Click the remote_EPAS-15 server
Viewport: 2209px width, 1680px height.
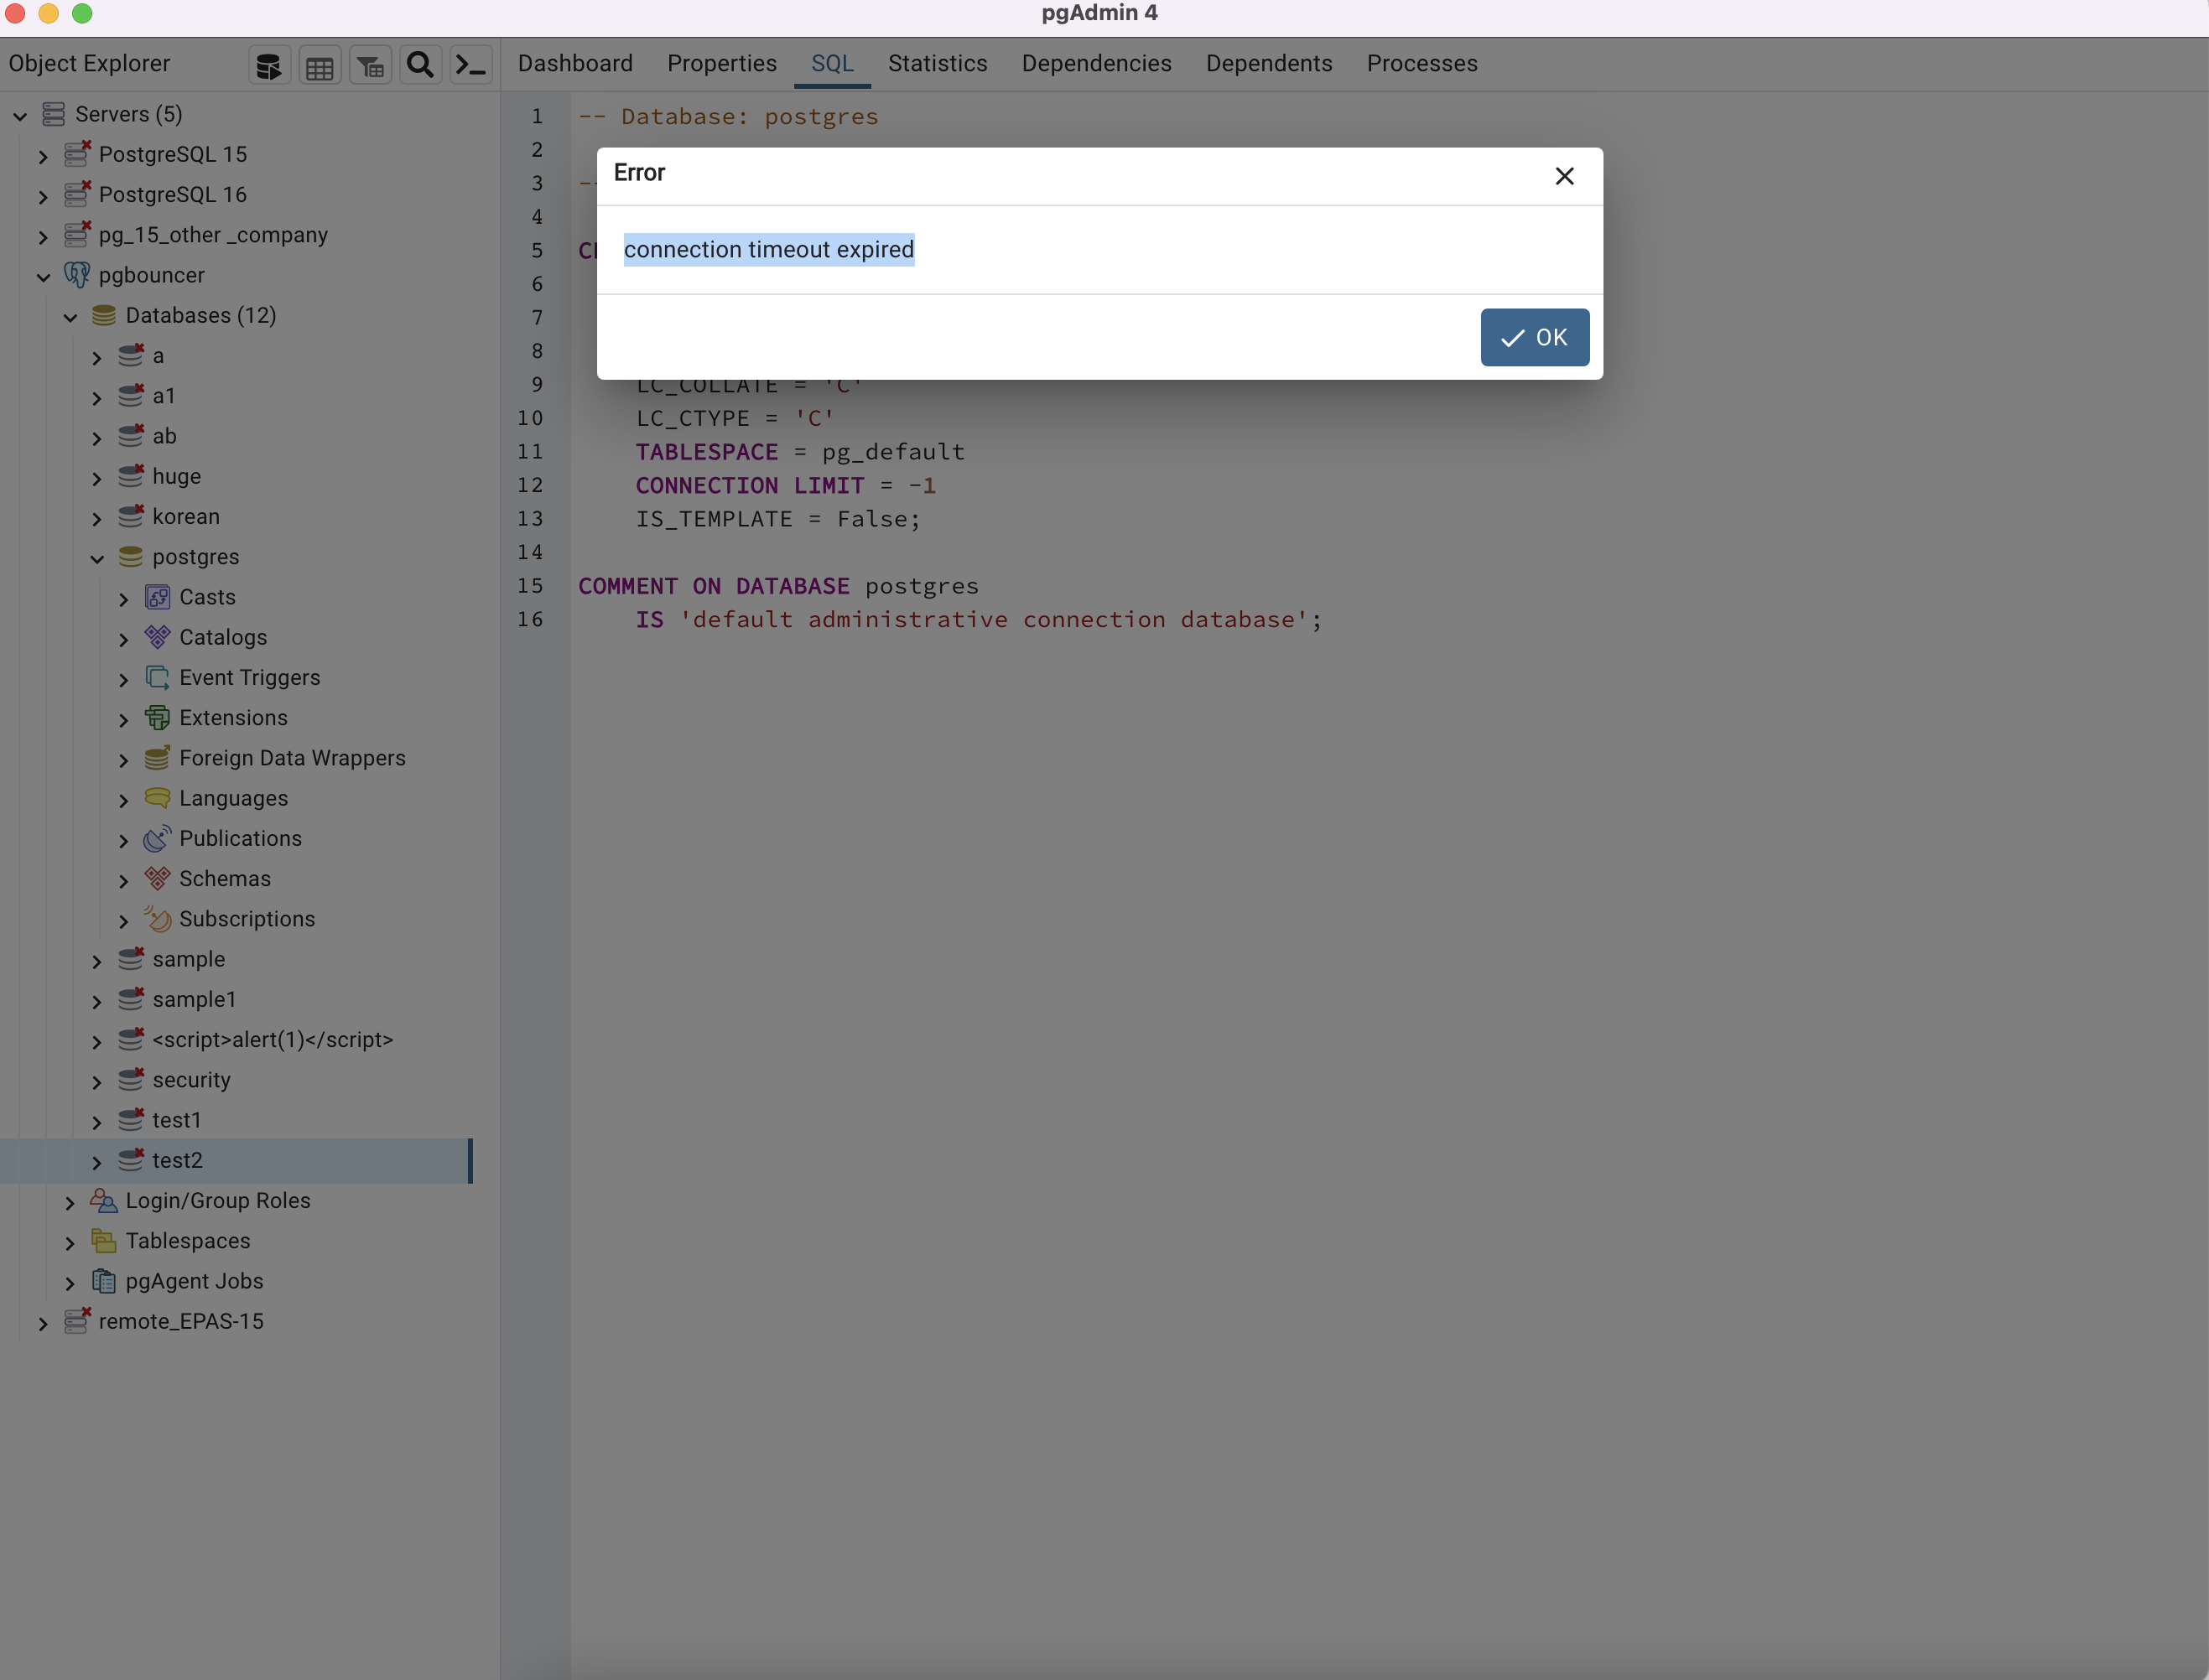click(x=182, y=1320)
